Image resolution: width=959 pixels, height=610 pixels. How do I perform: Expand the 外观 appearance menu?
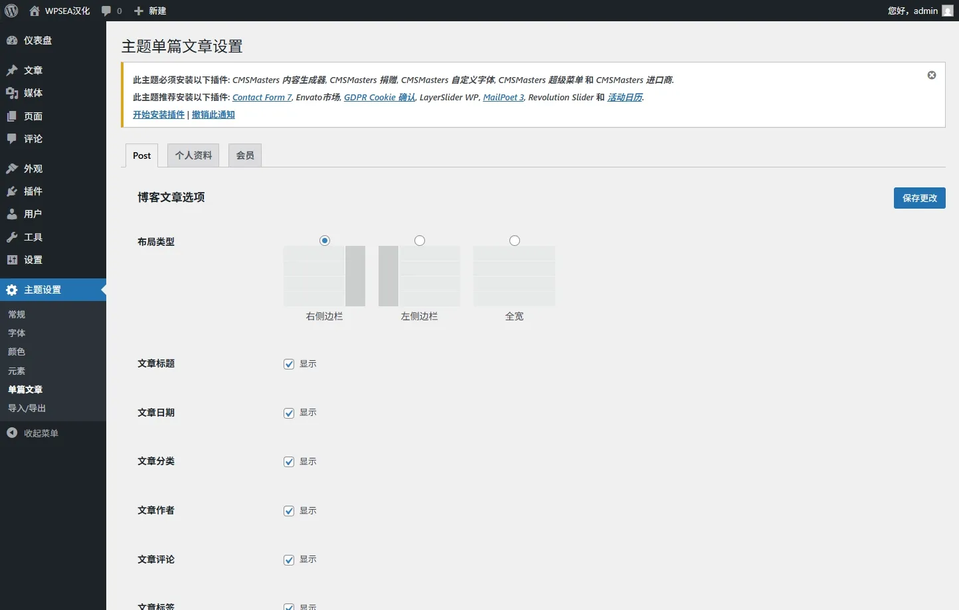coord(33,169)
